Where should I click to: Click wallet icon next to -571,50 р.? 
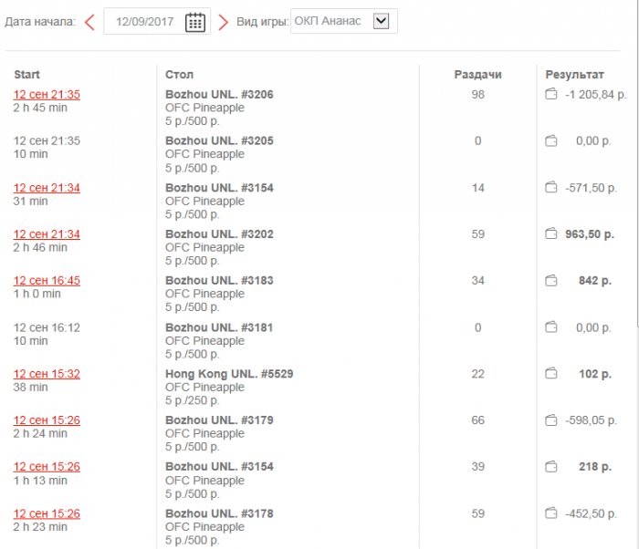coord(551,187)
